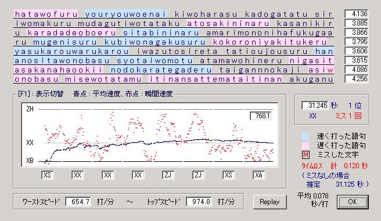Click the 768.1 value in the graph
The image size is (381, 221).
click(261, 116)
